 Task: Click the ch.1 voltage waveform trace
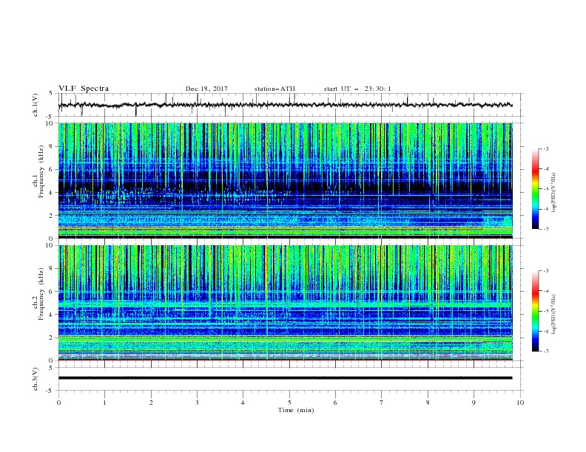285,105
